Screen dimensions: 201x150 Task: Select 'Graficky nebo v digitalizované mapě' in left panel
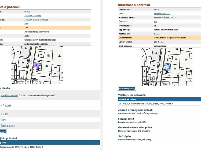point(40,40)
